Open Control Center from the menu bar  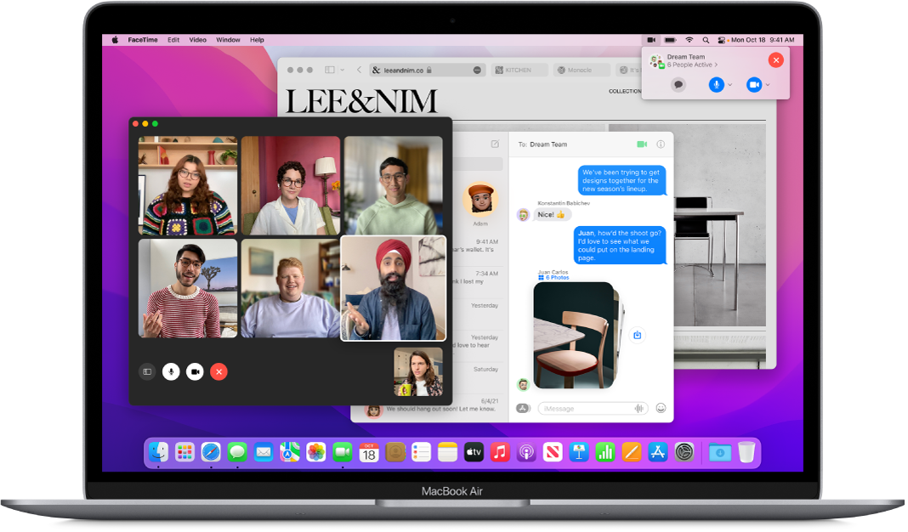pos(721,39)
